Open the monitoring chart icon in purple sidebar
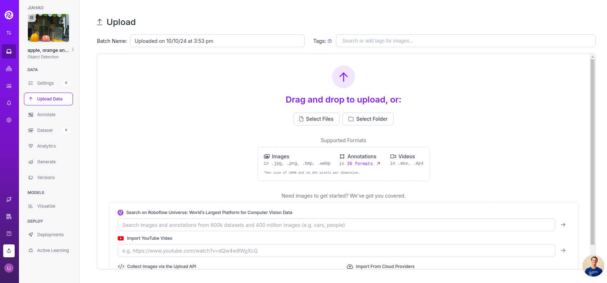Image resolution: width=607 pixels, height=283 pixels. (9, 86)
